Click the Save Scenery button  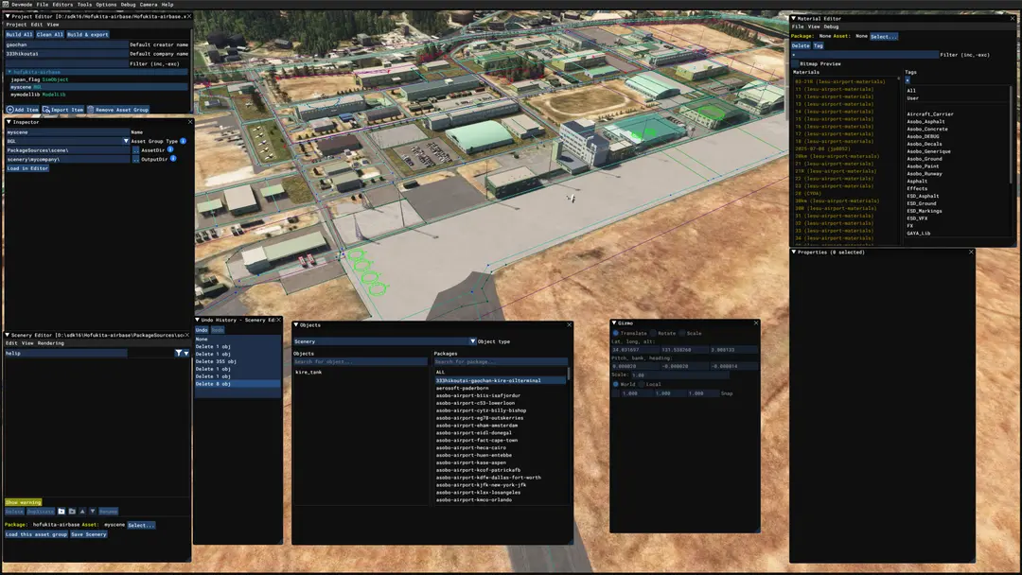(x=89, y=534)
